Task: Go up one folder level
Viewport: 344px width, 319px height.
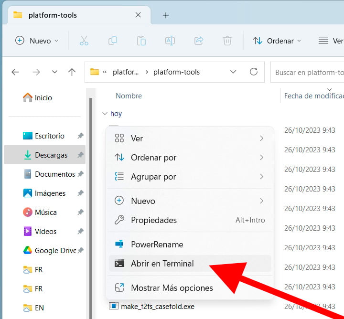Action: point(72,72)
